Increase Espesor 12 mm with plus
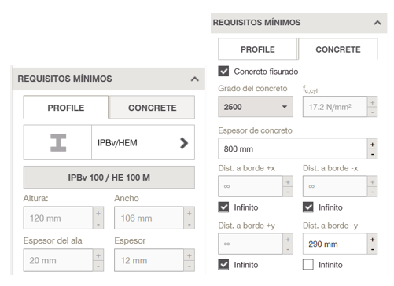Viewport: 394px width, 286px height. pos(190,255)
